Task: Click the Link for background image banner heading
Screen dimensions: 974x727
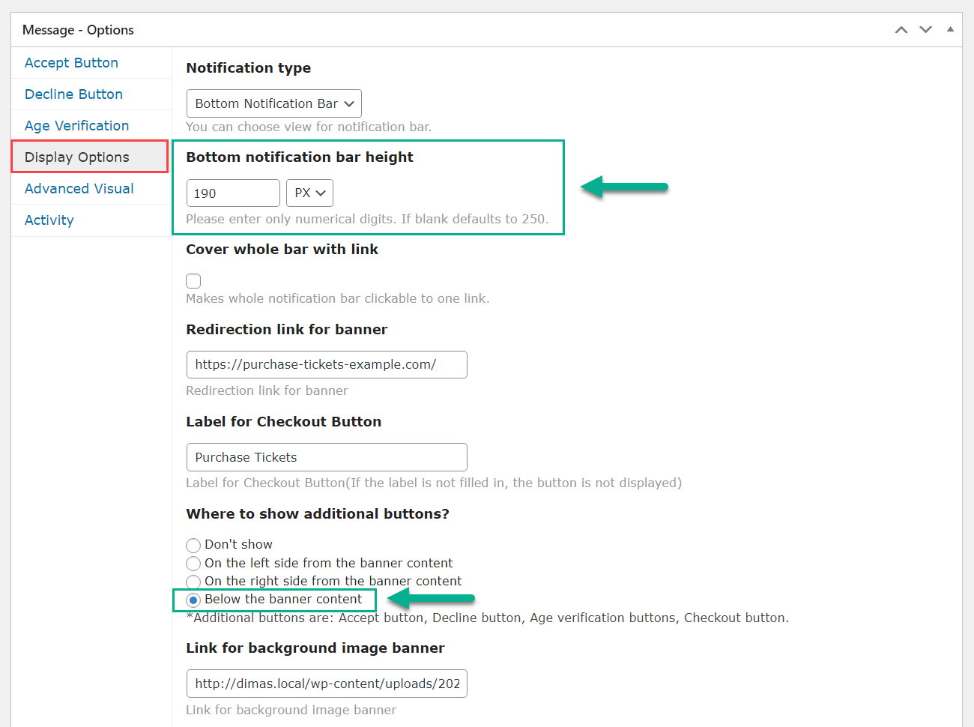Action: [315, 648]
